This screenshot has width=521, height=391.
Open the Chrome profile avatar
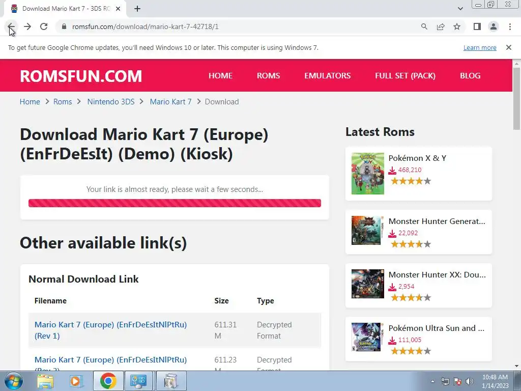[x=494, y=26]
